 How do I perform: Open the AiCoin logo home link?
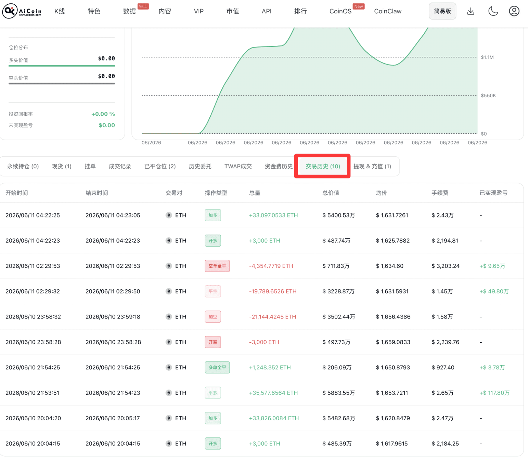pos(22,11)
